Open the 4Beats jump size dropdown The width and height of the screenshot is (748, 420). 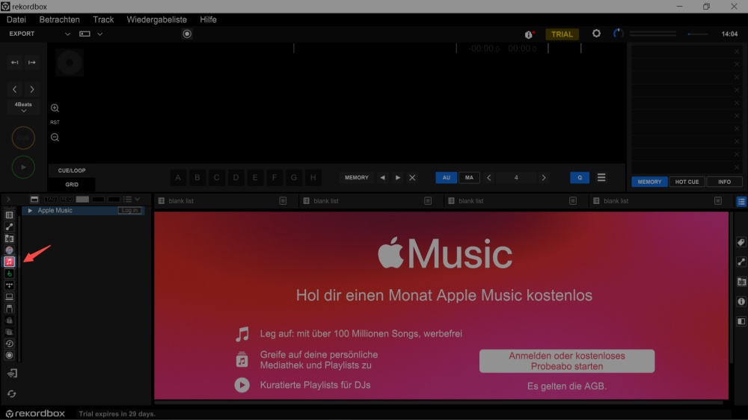point(23,107)
